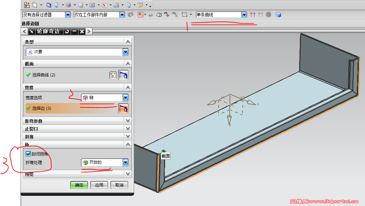Click the reset icon in the 轮廓弯边 title bar
This screenshot has width=365, height=206.
(x=67, y=31)
